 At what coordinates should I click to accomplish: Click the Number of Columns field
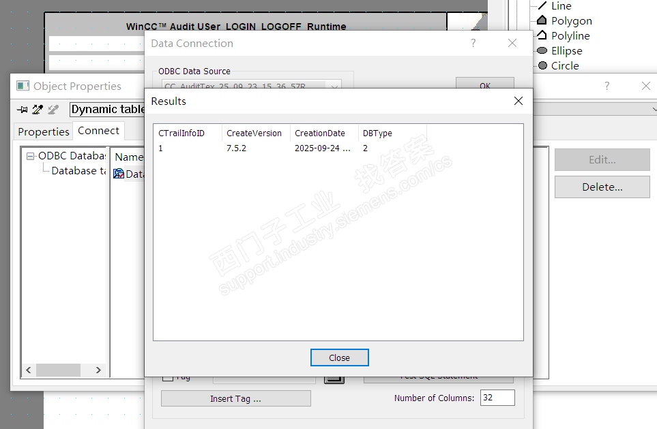point(497,398)
